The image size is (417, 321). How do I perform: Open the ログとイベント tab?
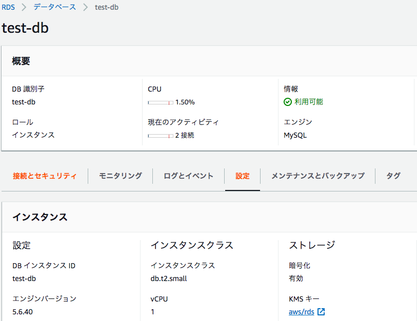tap(189, 176)
